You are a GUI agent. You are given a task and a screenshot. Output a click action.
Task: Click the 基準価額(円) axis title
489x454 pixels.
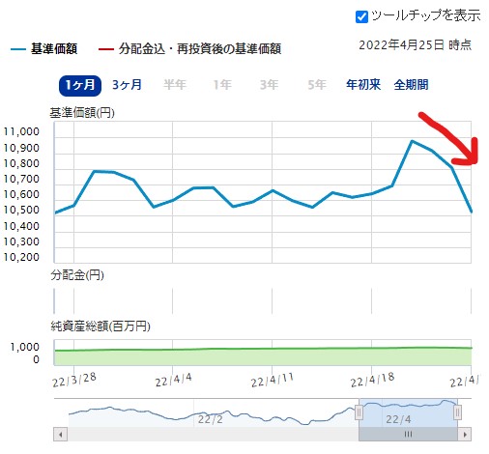point(82,113)
